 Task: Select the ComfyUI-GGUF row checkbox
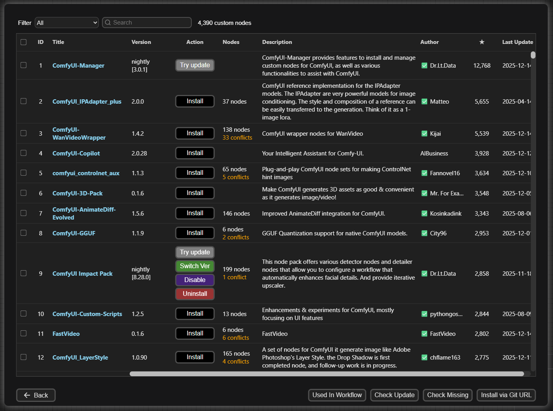pos(24,233)
